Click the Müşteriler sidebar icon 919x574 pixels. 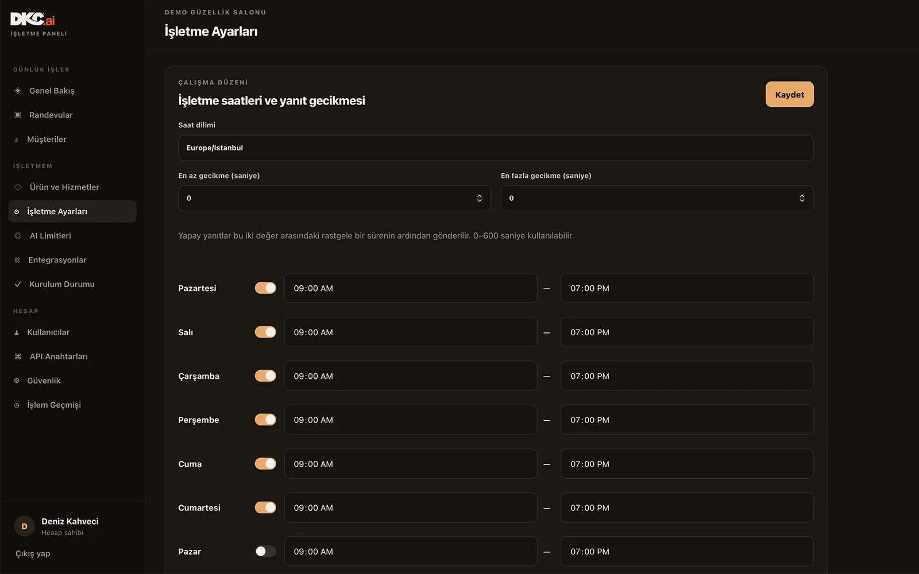17,139
